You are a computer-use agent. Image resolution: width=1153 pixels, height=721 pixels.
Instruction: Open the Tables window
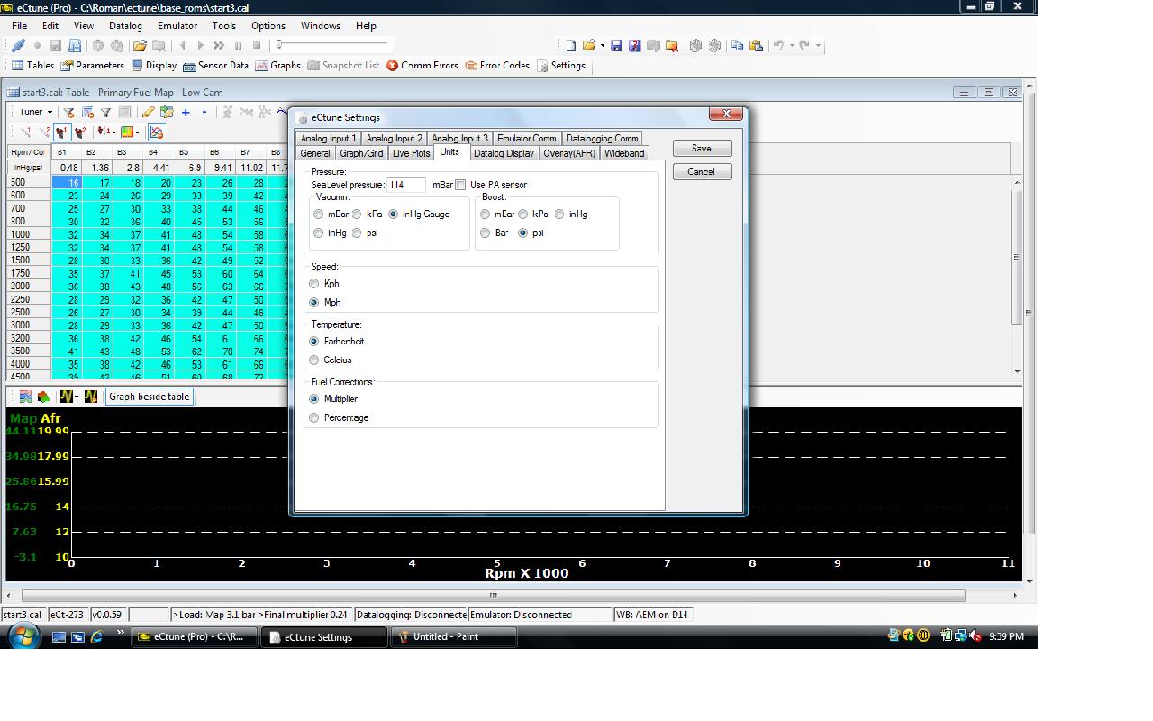[32, 66]
